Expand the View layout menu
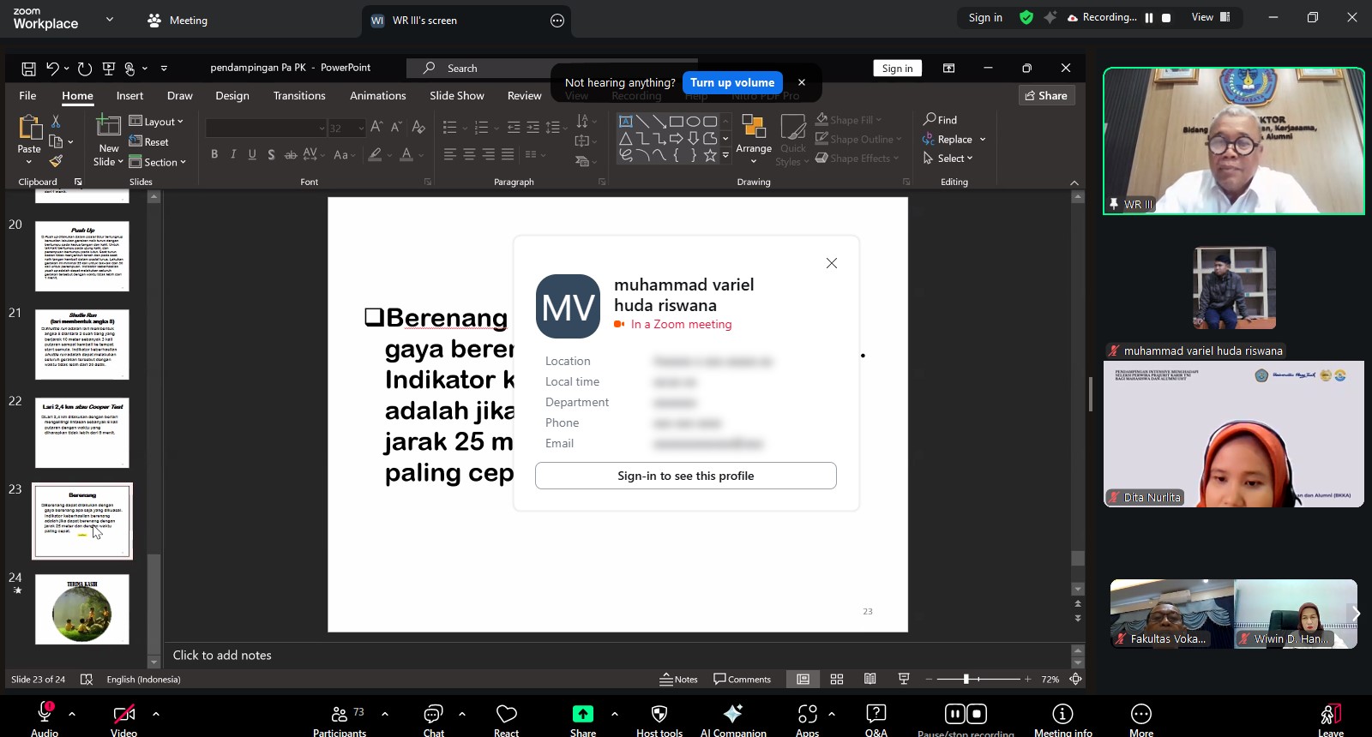 1210,17
